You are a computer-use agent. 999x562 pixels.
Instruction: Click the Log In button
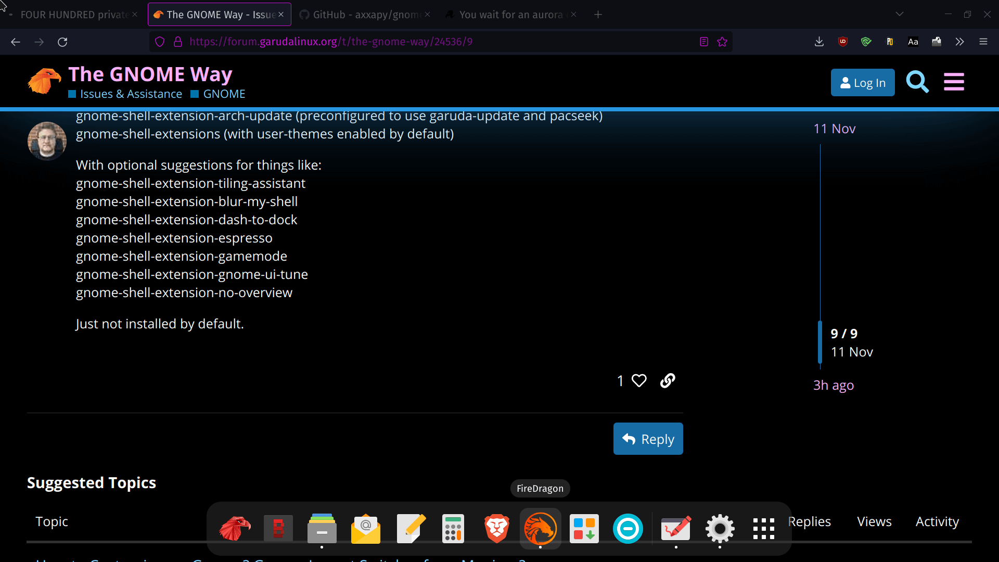pyautogui.click(x=863, y=83)
